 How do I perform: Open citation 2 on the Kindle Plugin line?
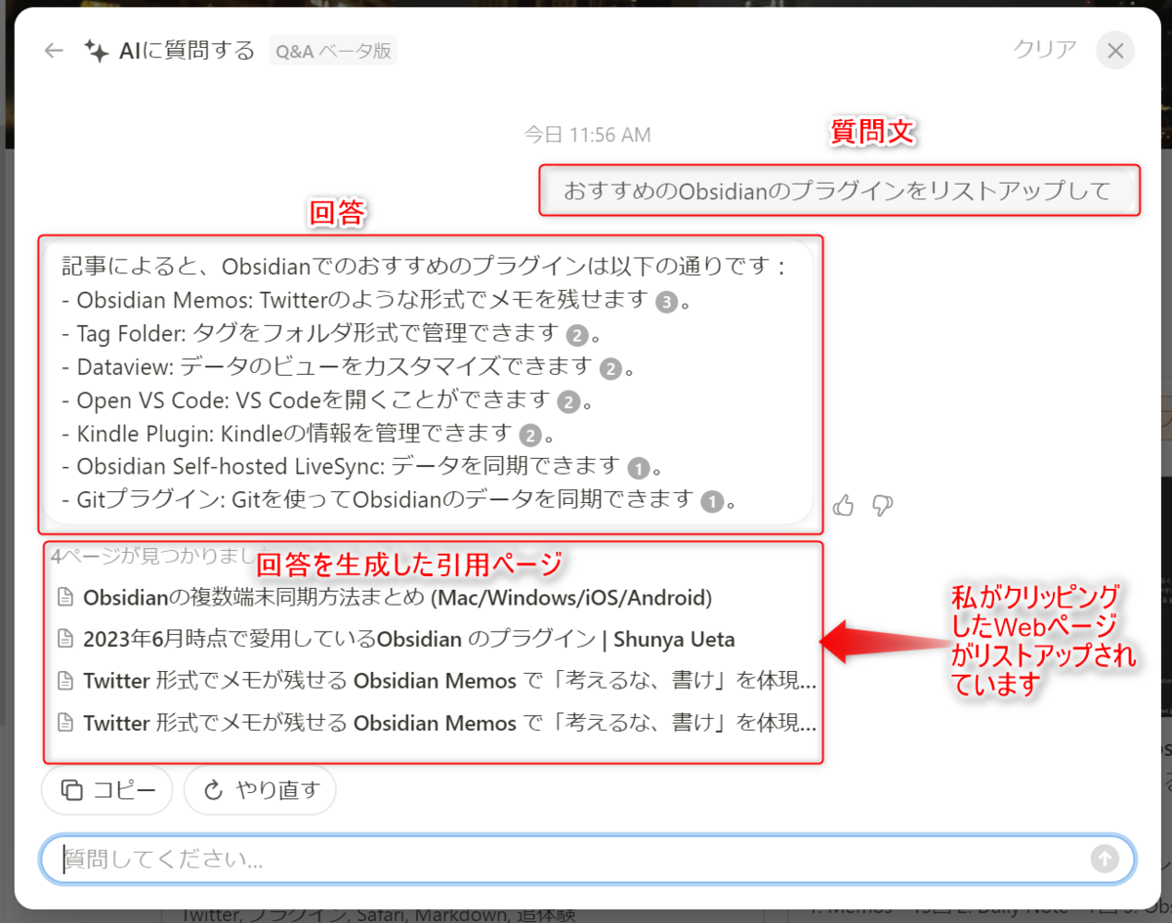pos(529,435)
